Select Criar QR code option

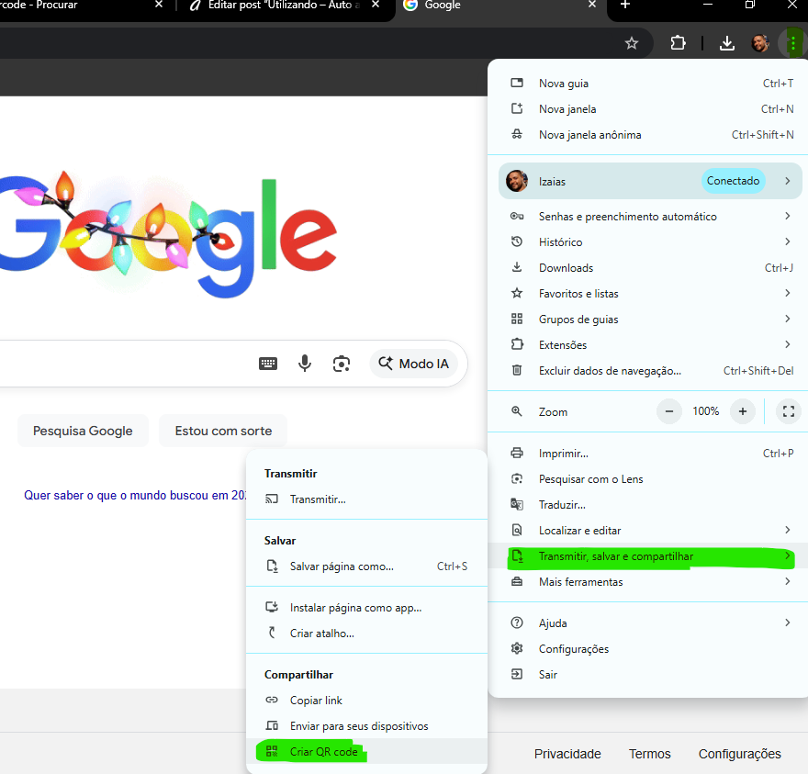pyautogui.click(x=323, y=752)
